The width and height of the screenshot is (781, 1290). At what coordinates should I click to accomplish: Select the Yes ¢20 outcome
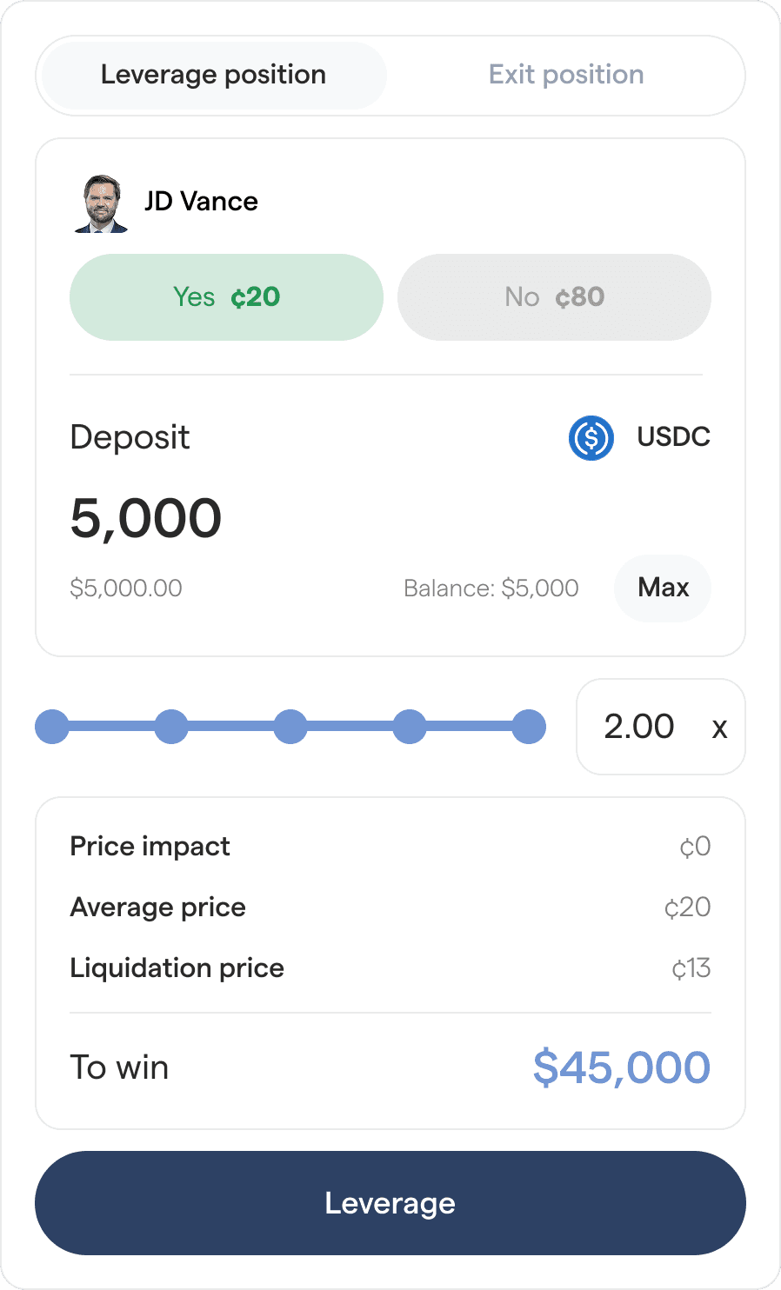226,297
